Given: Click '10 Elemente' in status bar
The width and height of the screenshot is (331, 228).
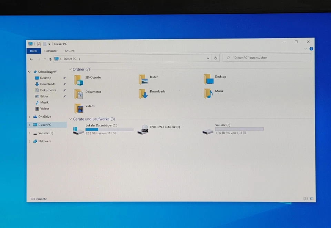Looking at the screenshot, I should (x=39, y=199).
